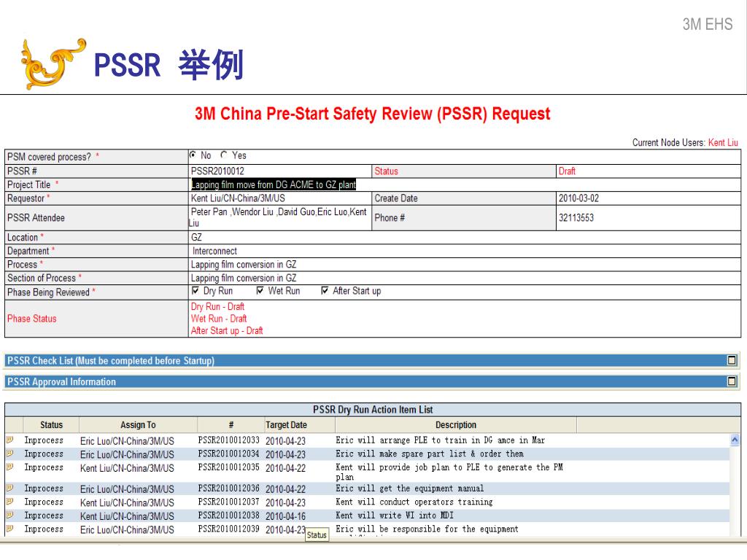
Task: Click the Requestor value Kent Liu/CN-China/3M/US
Action: click(x=238, y=198)
